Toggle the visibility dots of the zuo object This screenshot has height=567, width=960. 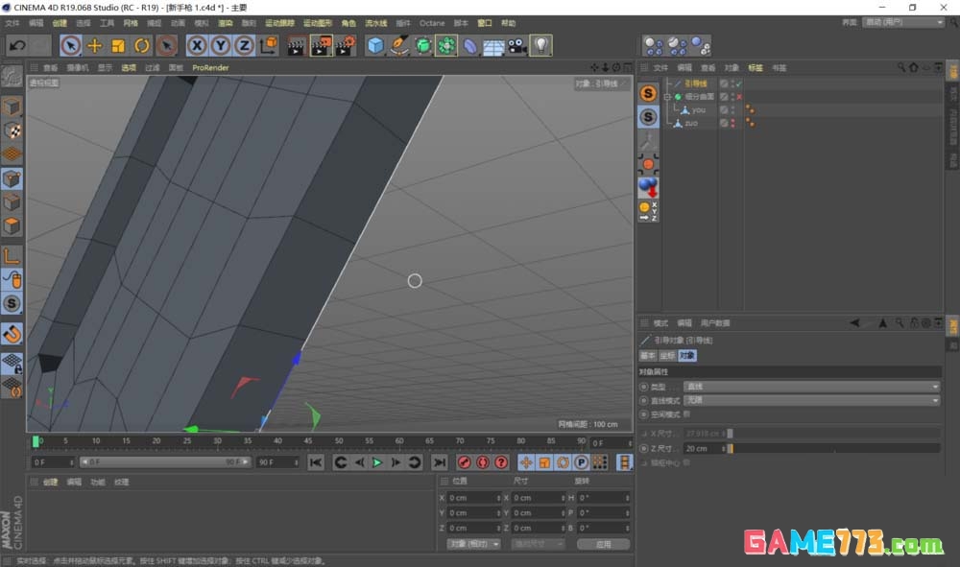point(733,123)
